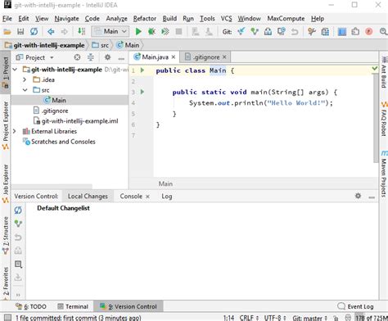Collapse the git-with-intellij-example root node

[x=16, y=70]
